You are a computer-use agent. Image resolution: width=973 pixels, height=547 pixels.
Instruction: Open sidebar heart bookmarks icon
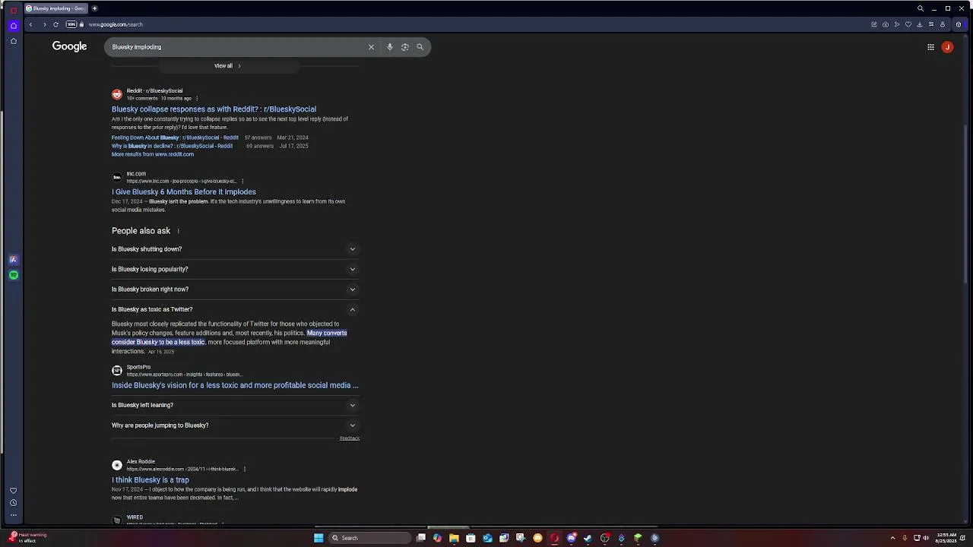13,491
